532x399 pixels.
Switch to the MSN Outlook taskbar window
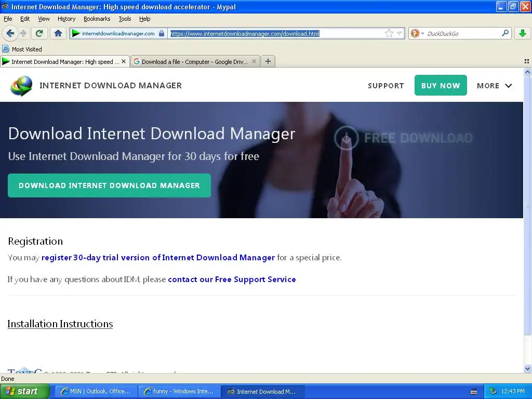pyautogui.click(x=96, y=391)
